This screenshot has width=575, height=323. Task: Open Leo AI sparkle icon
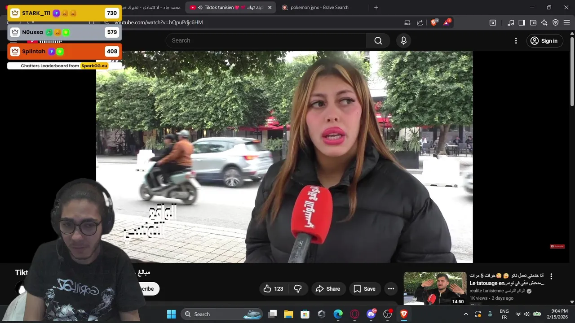[544, 22]
